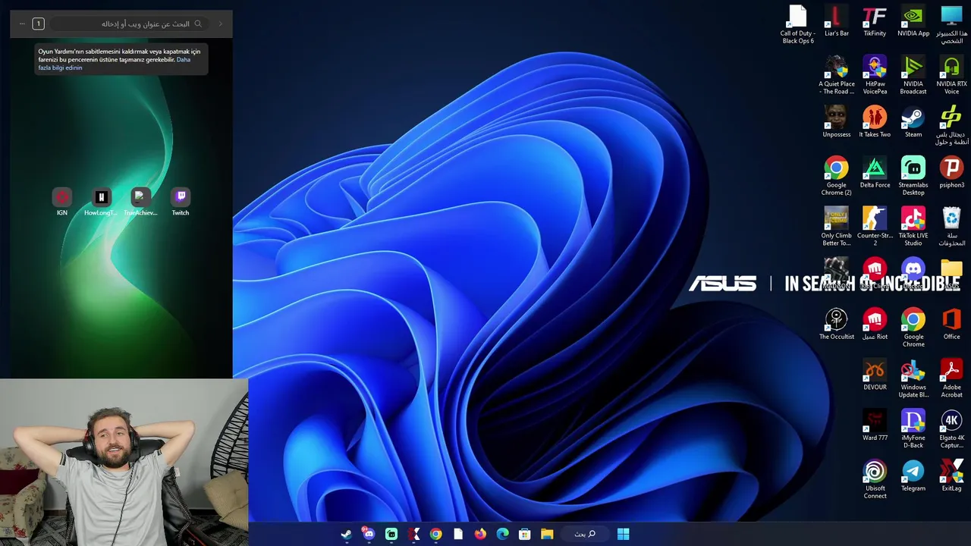Click the Ubisoft Connect desktop icon
The image size is (971, 546).
(875, 479)
